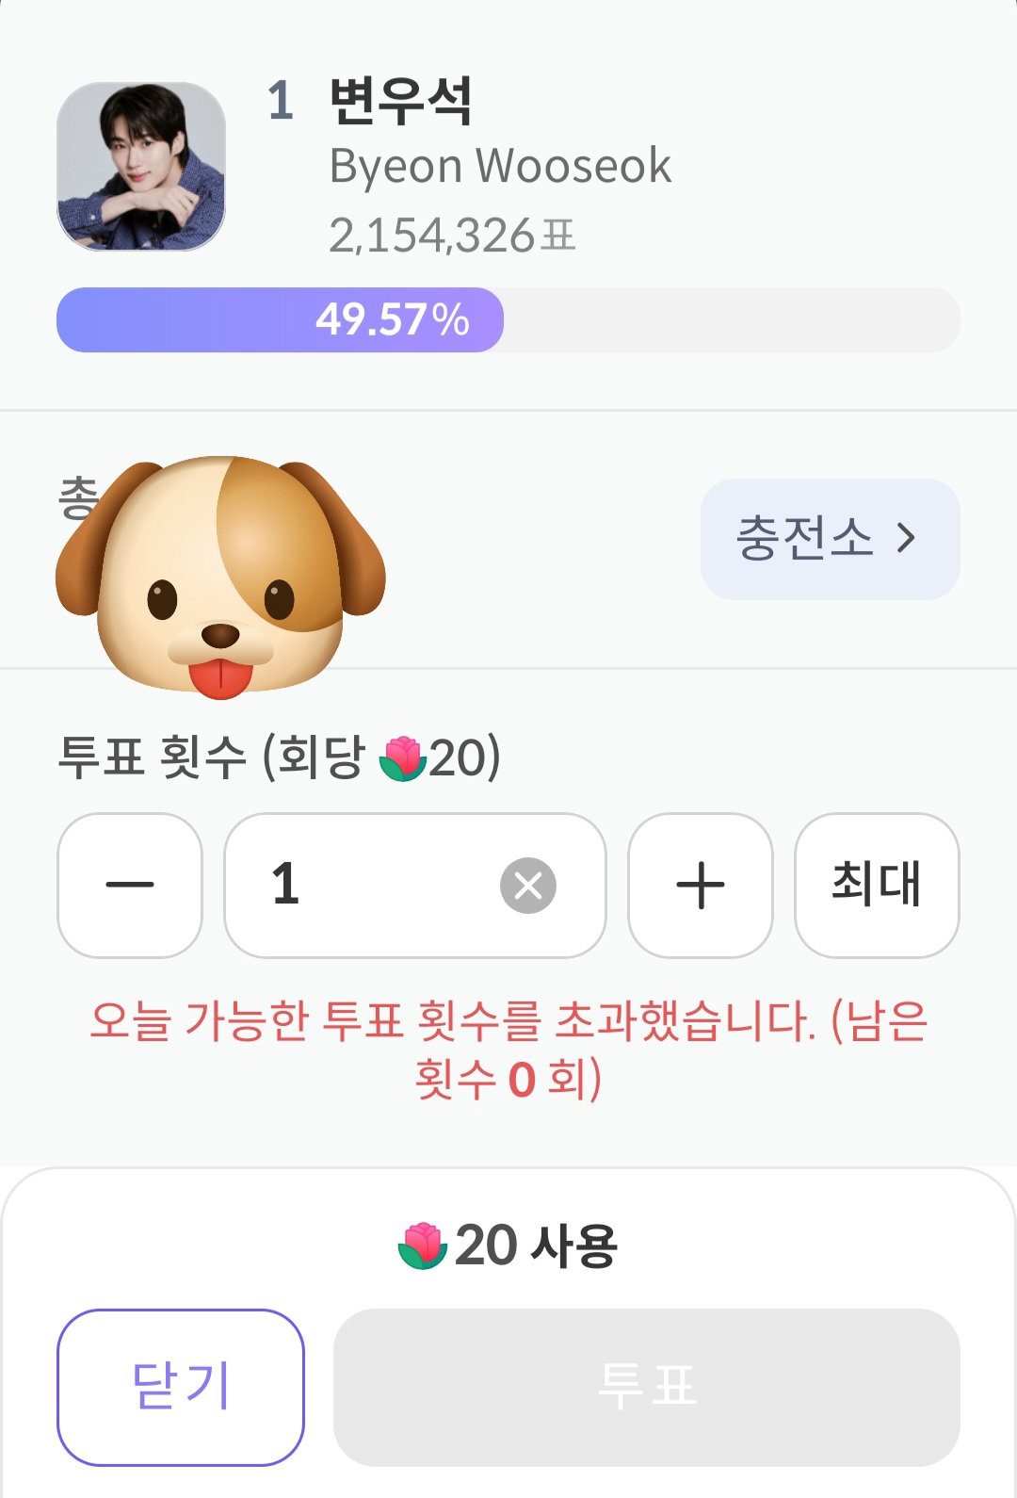
Task: Click the 투표 횟수 label text
Action: pyautogui.click(x=152, y=757)
